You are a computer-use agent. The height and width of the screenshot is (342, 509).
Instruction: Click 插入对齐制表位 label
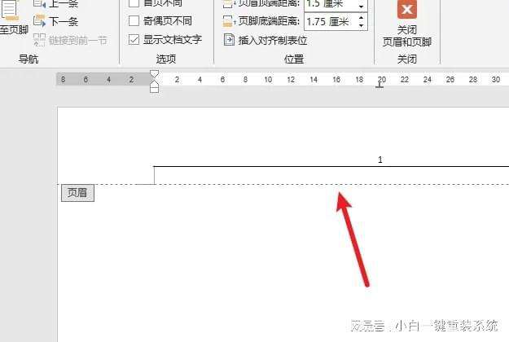pyautogui.click(x=273, y=40)
